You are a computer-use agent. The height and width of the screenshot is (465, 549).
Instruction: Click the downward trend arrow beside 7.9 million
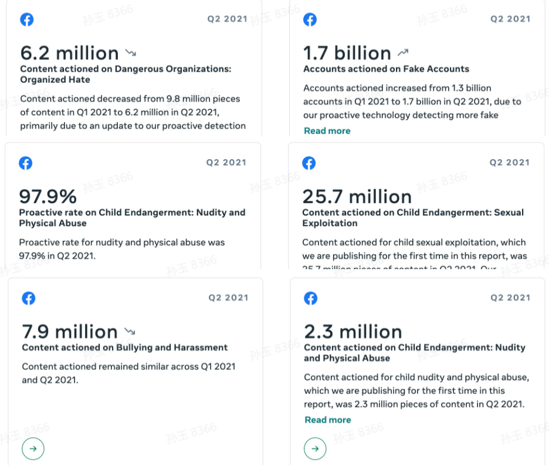point(130,332)
